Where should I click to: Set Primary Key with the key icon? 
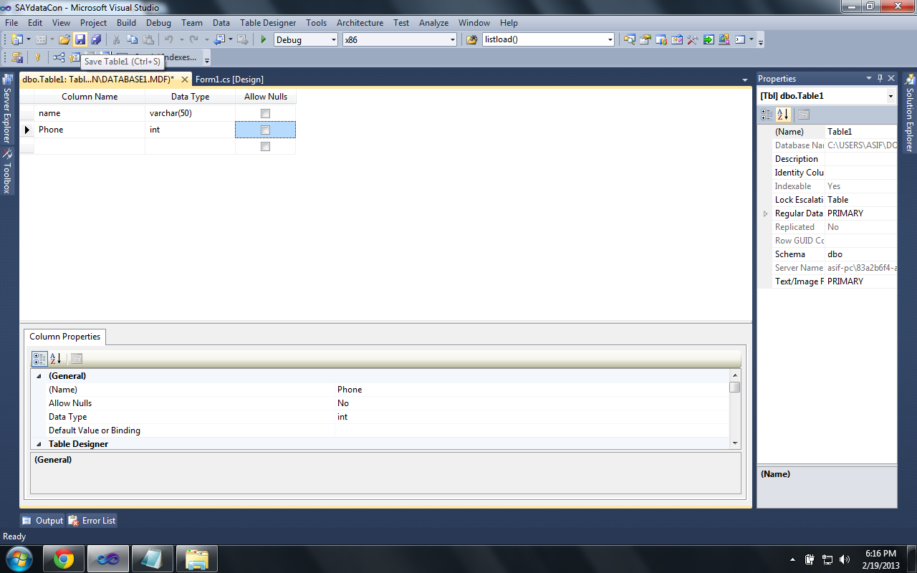click(x=38, y=57)
